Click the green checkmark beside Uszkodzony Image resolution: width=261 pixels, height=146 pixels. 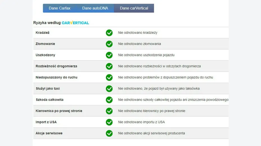(109, 55)
